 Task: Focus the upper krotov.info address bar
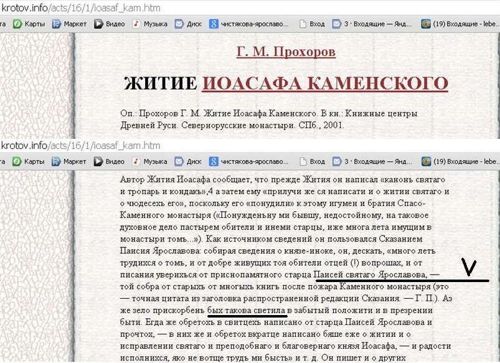coord(250,7)
